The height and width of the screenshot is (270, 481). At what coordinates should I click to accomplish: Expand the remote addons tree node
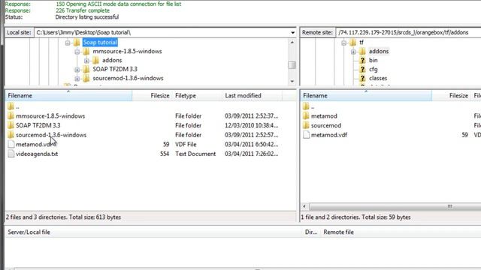coord(353,52)
